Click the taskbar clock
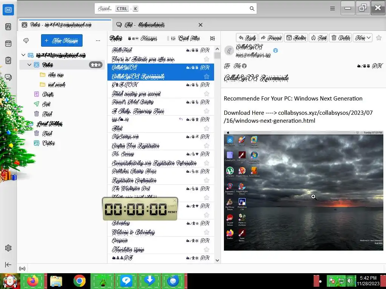Screen dimensions: 386x289 coord(368,281)
